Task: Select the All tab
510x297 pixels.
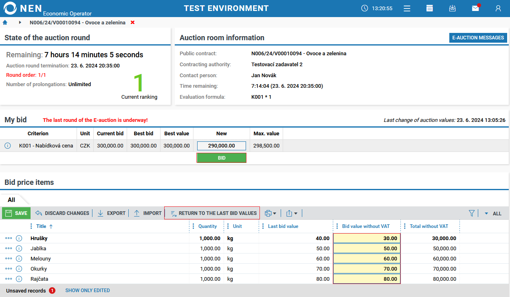Action: 11,199
